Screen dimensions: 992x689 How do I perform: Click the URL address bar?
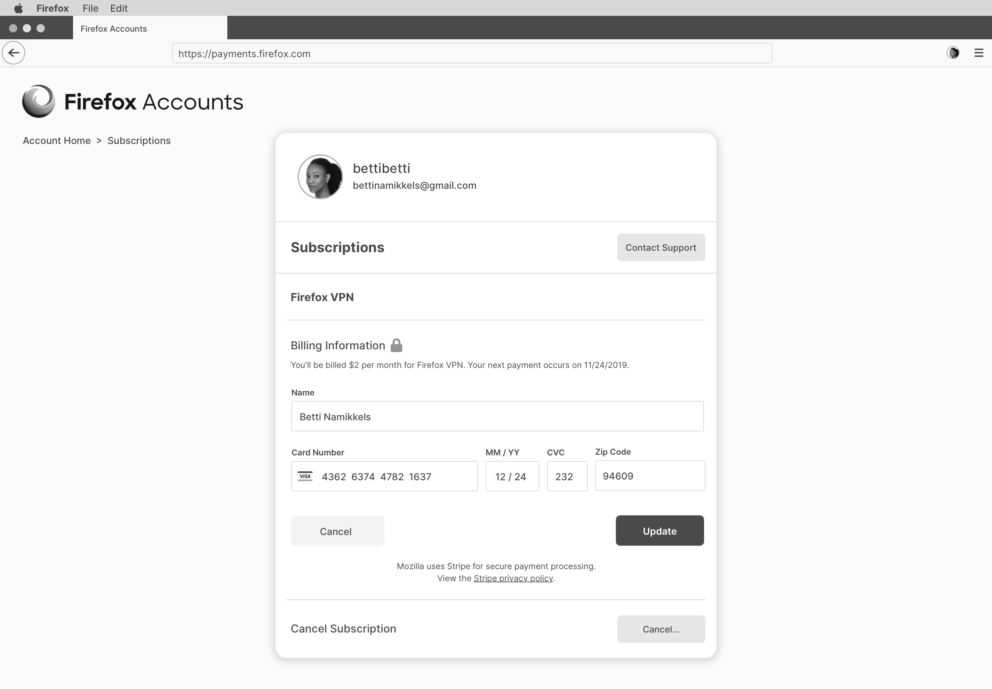[x=472, y=53]
